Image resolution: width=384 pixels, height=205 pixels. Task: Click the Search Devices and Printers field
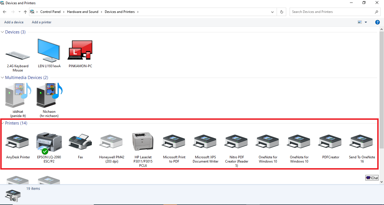point(332,12)
